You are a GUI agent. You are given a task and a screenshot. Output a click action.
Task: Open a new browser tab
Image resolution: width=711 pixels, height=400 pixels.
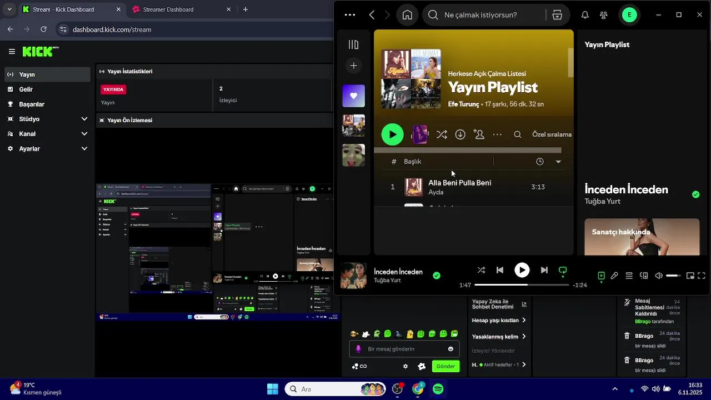[x=246, y=9]
